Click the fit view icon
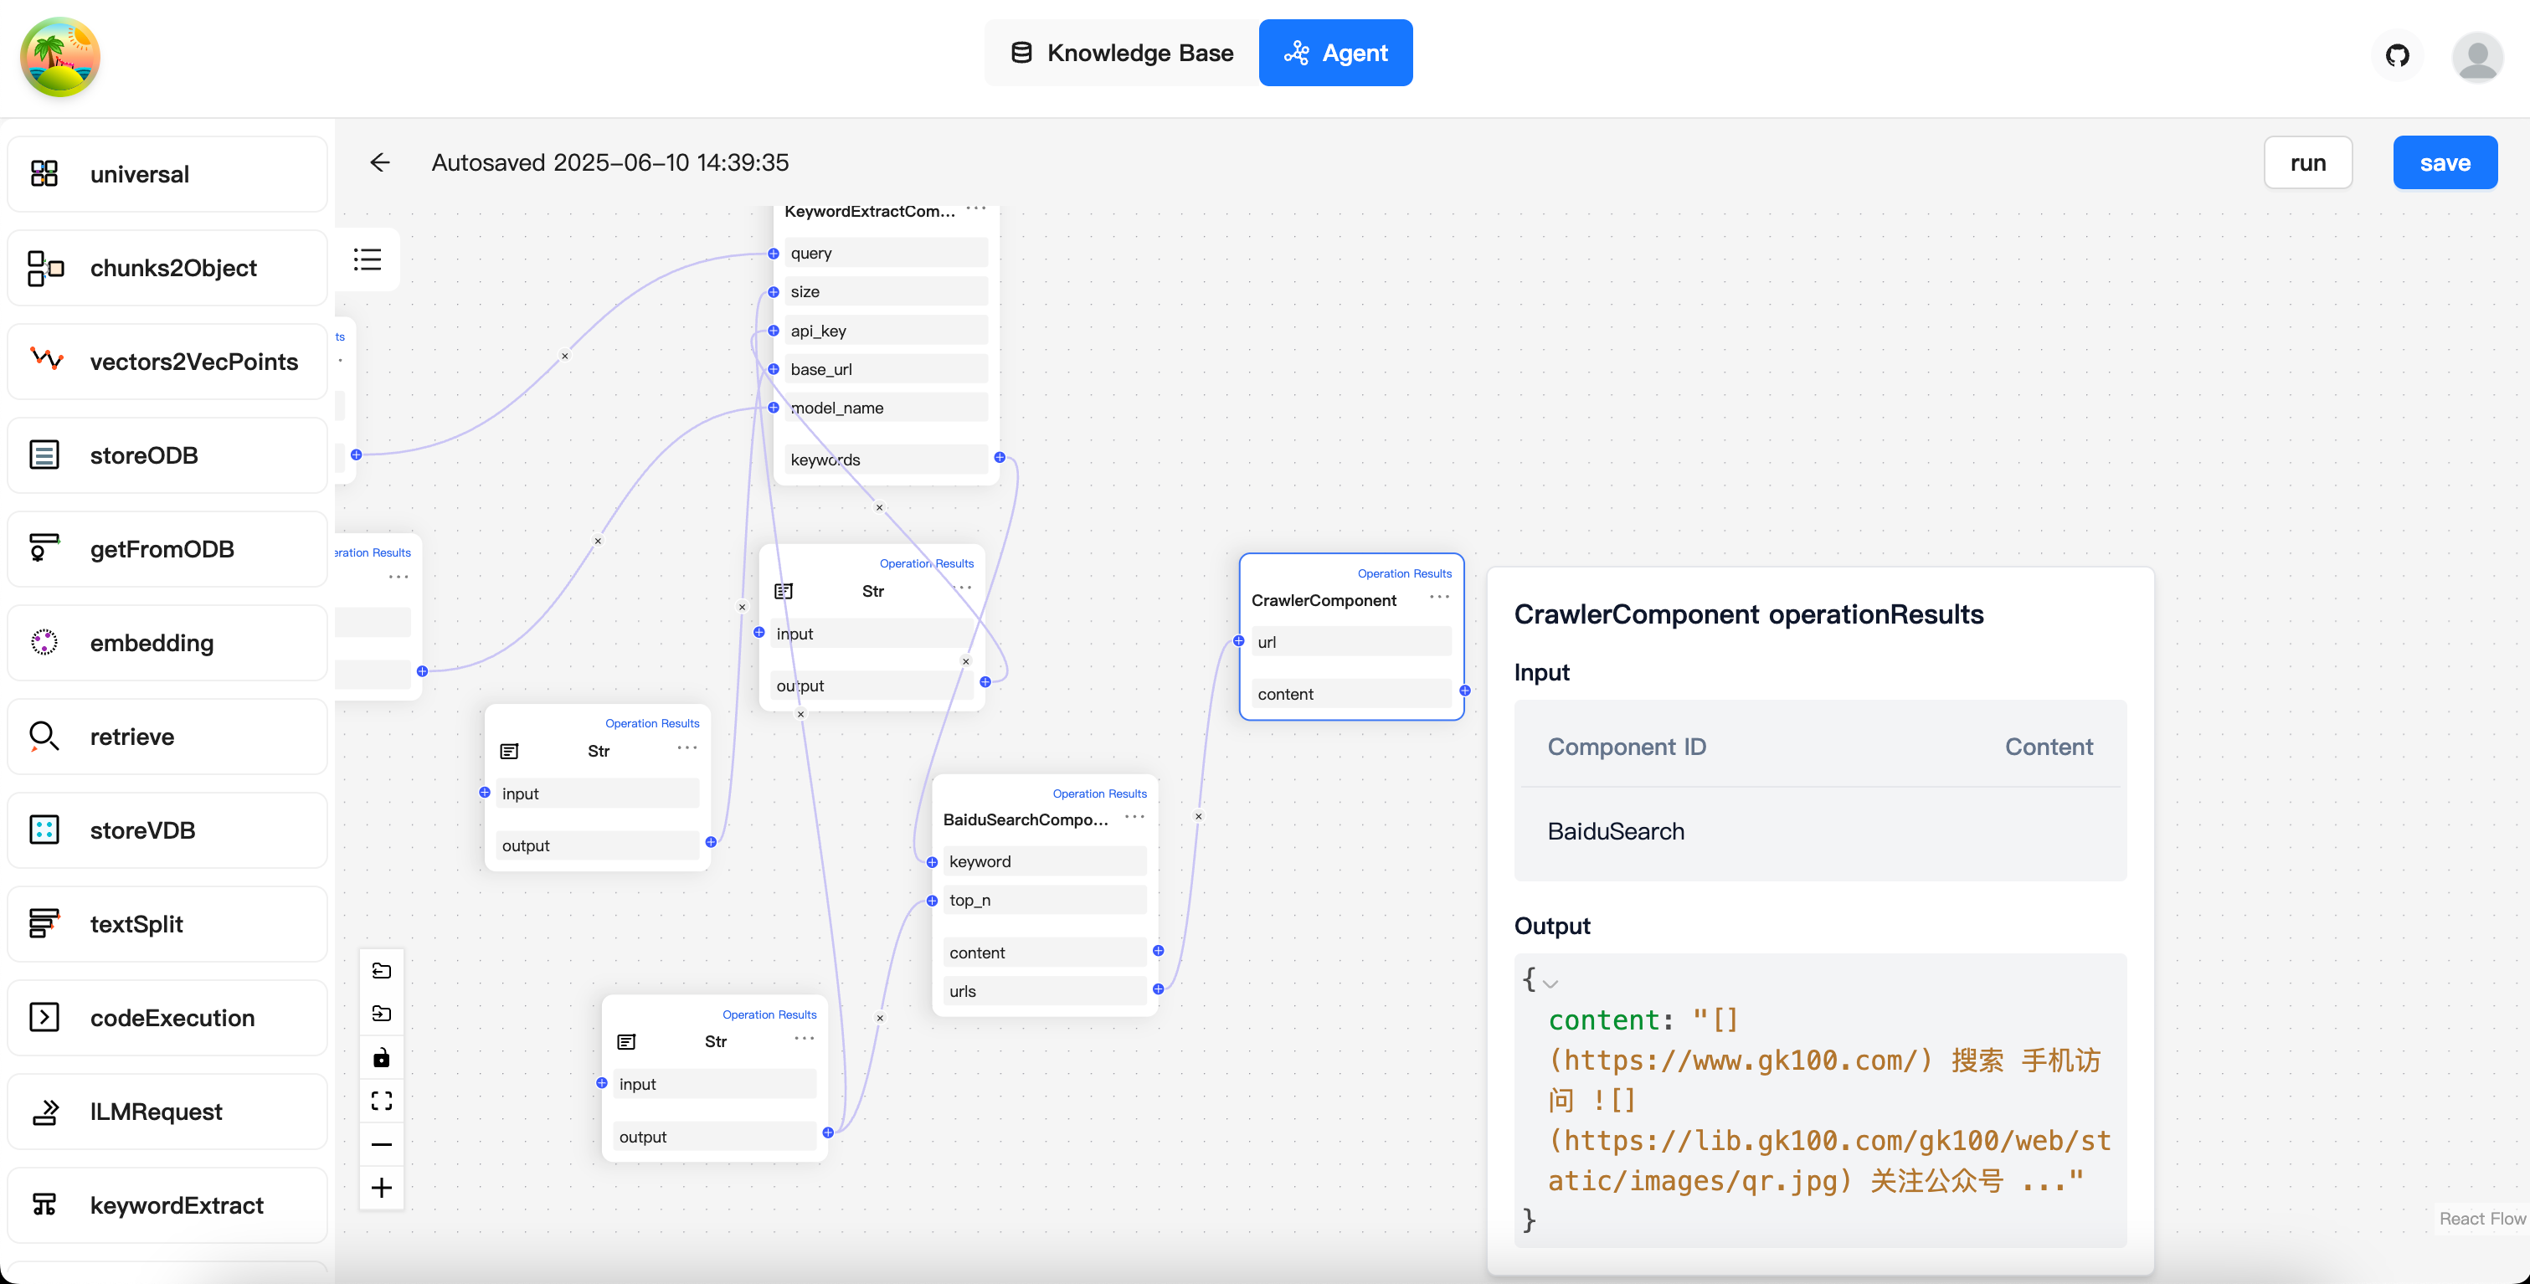The image size is (2530, 1284). 381,1101
